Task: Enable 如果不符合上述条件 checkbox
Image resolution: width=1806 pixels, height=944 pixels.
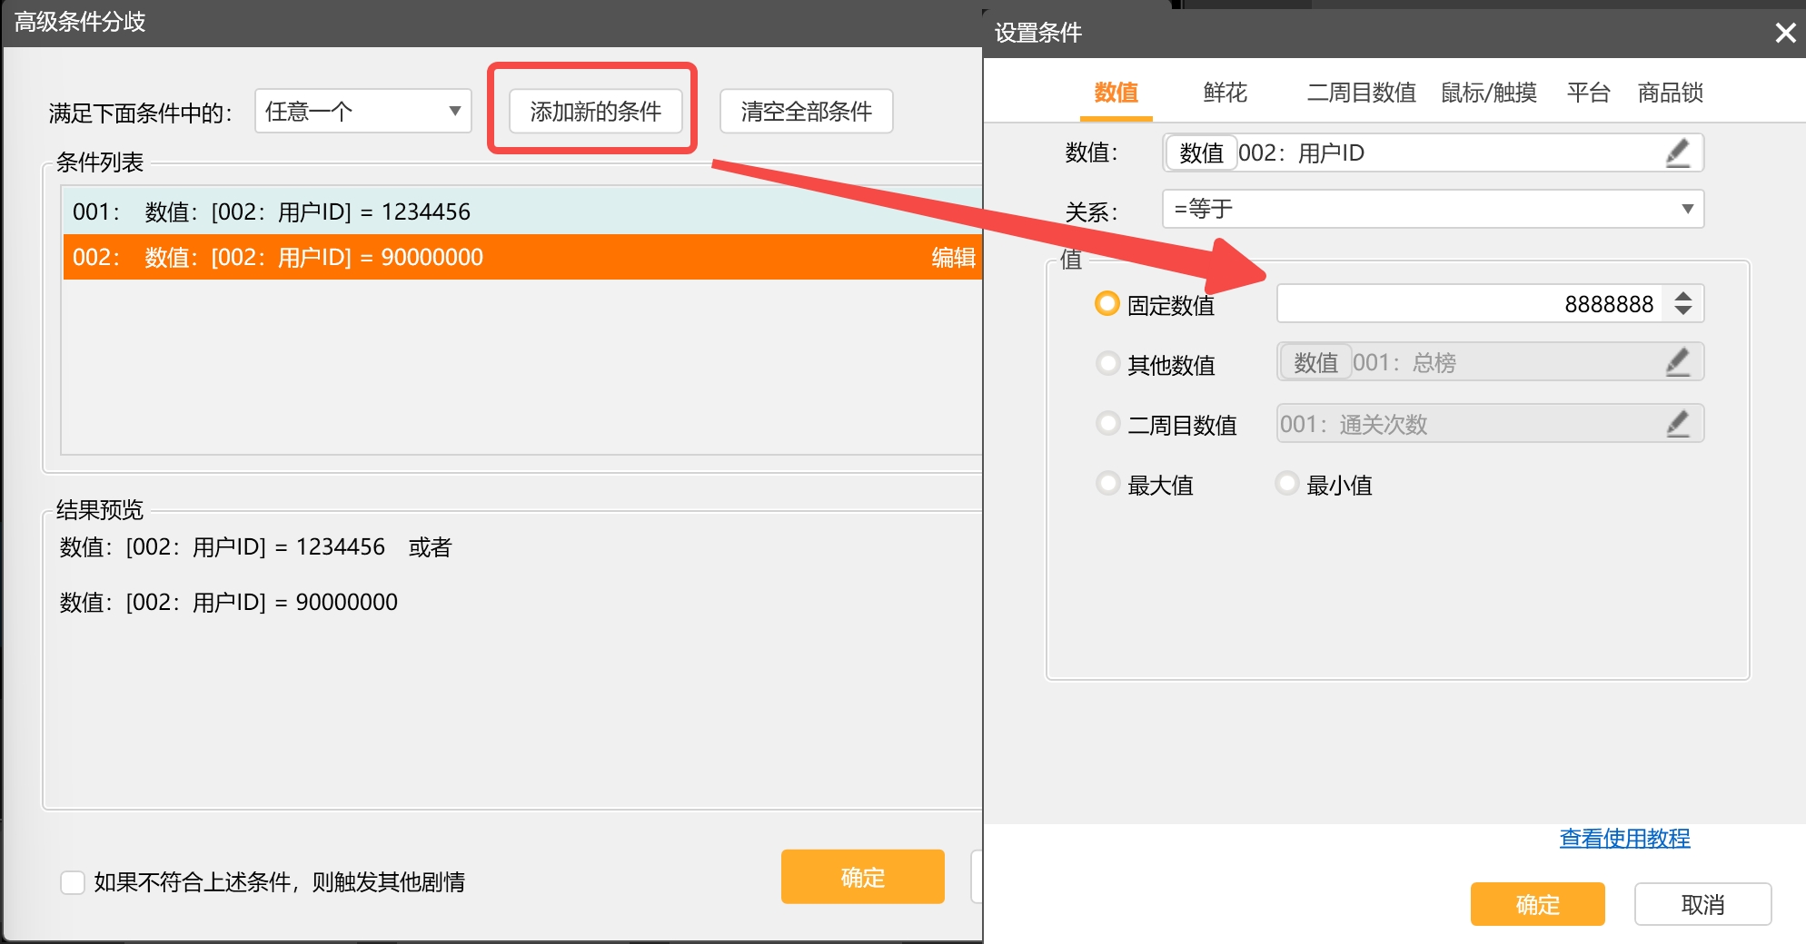Action: 73,882
